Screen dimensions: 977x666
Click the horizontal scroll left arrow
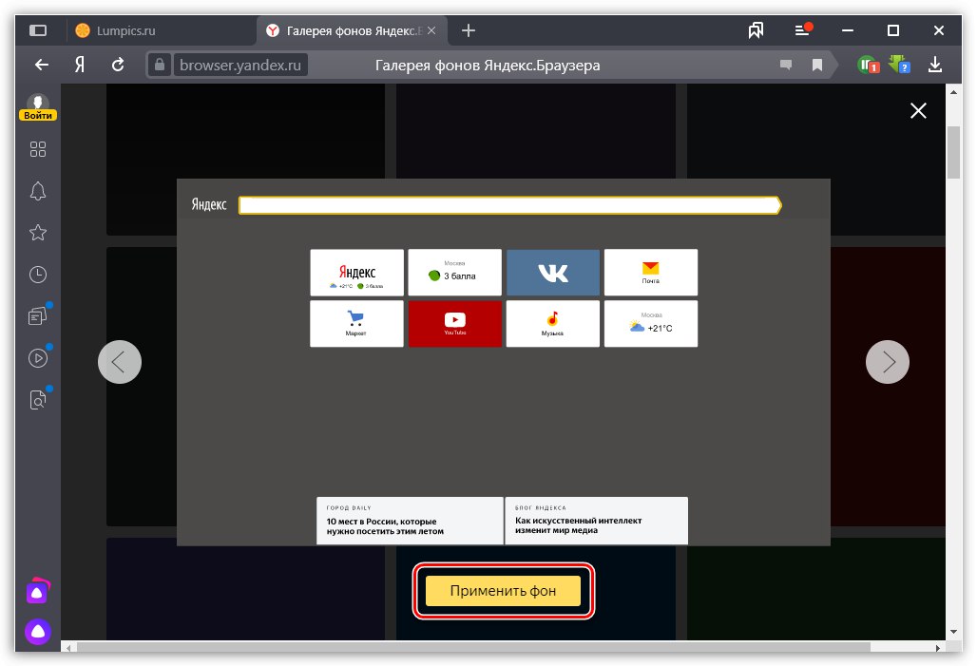tap(67, 648)
